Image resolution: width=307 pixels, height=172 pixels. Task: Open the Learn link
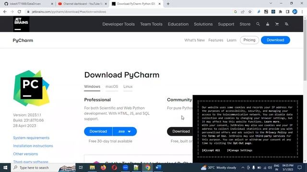click(x=231, y=40)
